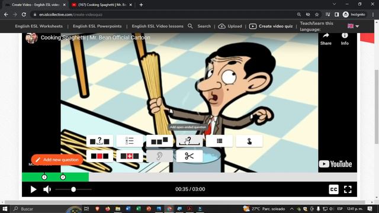The height and width of the screenshot is (213, 379).
Task: Share the YouTube video
Action: [x=326, y=39]
